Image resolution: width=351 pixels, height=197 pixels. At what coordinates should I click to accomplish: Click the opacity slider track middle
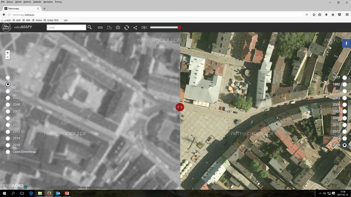click(x=165, y=27)
